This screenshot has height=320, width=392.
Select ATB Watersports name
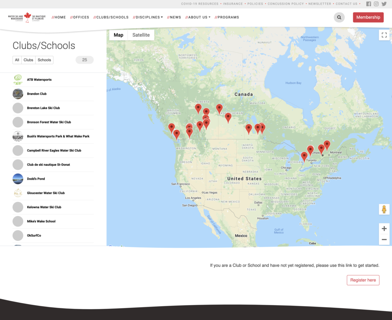39,80
